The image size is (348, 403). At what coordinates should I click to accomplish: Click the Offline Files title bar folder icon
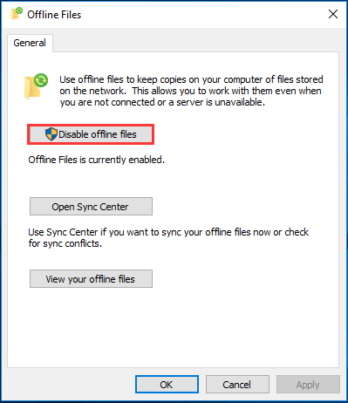click(17, 14)
